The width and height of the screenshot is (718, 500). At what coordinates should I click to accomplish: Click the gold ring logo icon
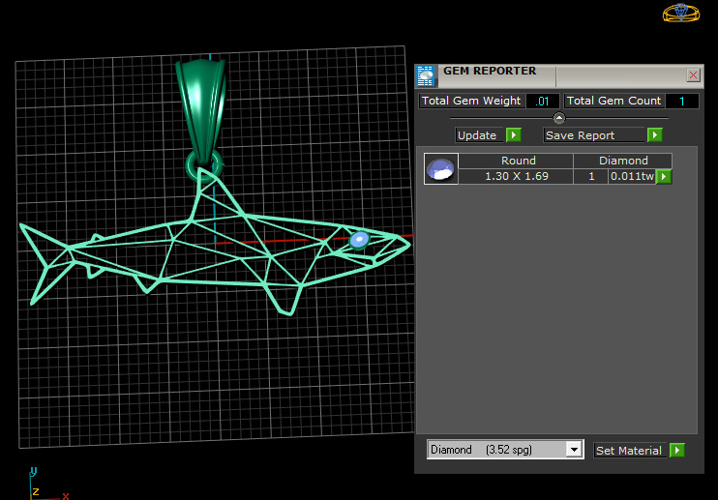[681, 13]
